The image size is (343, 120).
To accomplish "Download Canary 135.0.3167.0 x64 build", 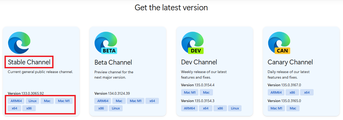I will [x=307, y=92].
